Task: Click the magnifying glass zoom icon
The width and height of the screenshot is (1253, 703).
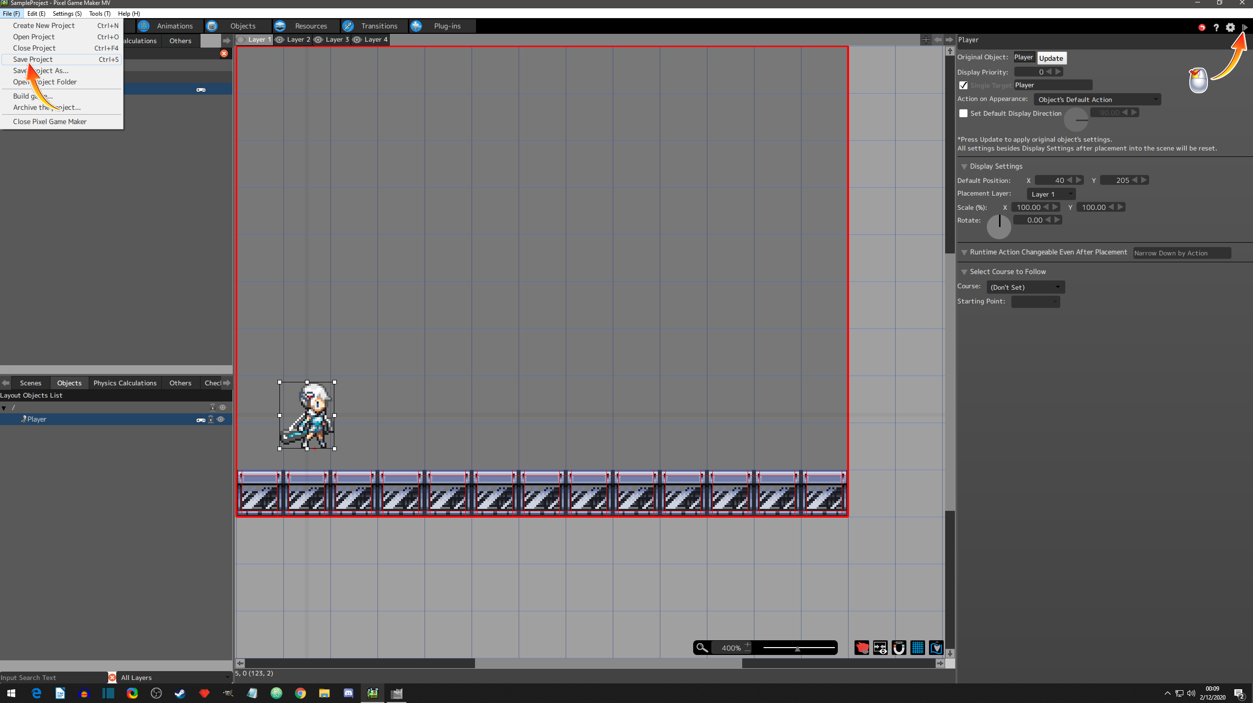Action: click(702, 648)
